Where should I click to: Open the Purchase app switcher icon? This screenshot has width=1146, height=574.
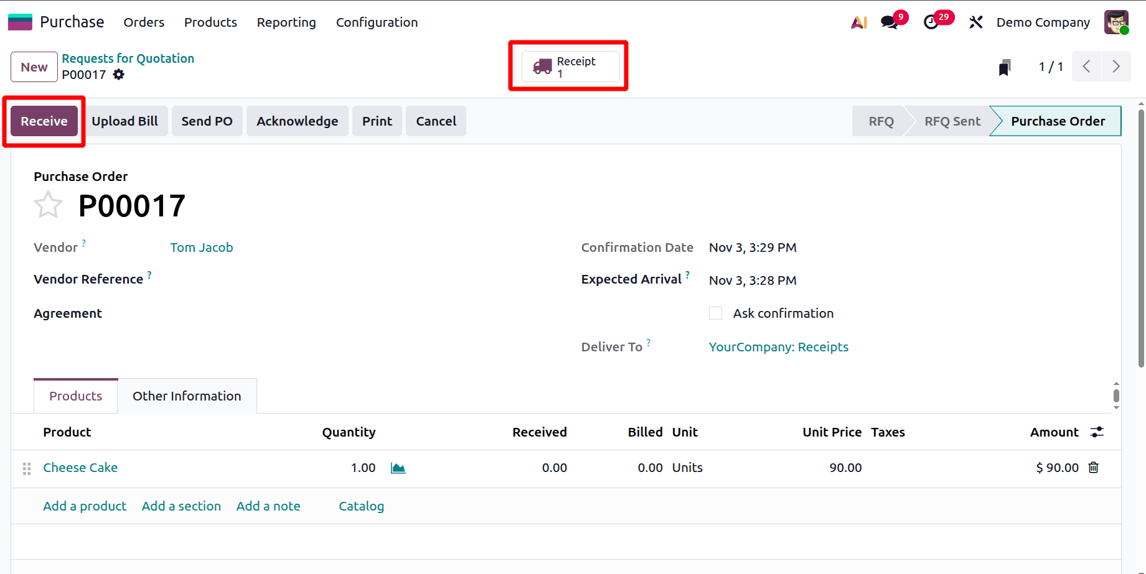coord(19,21)
